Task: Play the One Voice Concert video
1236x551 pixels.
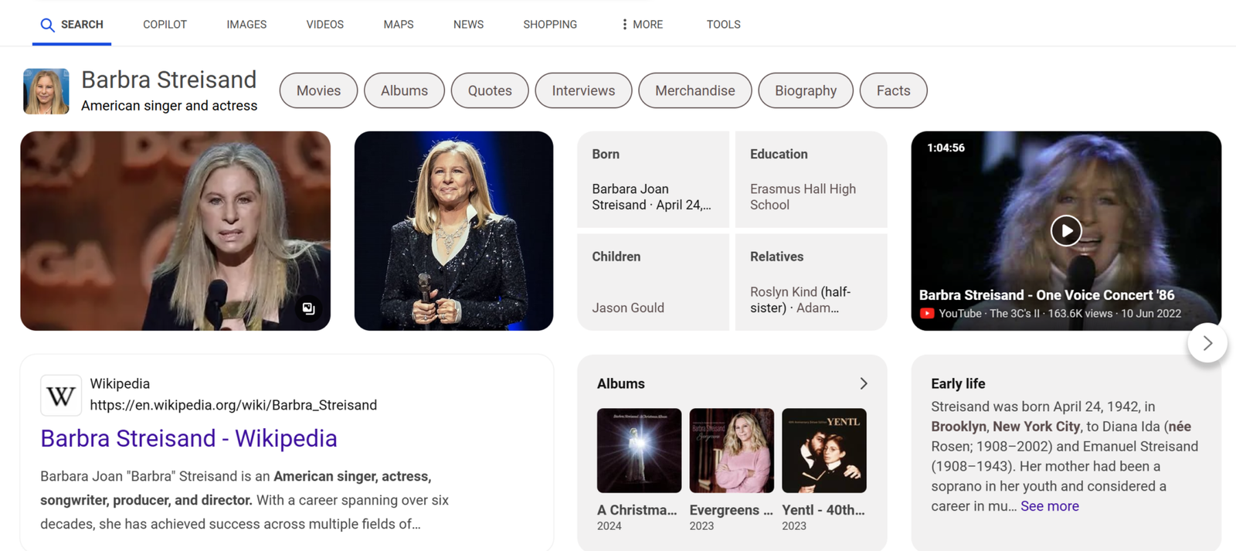Action: 1065,230
